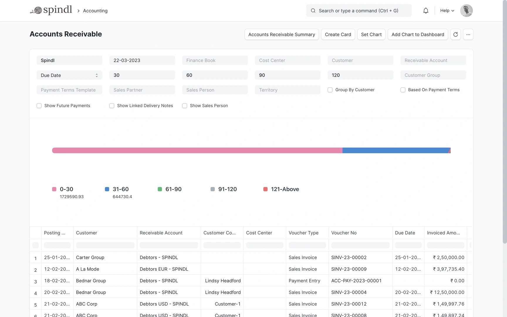Expand the Help menu
This screenshot has height=317, width=507.
click(447, 11)
